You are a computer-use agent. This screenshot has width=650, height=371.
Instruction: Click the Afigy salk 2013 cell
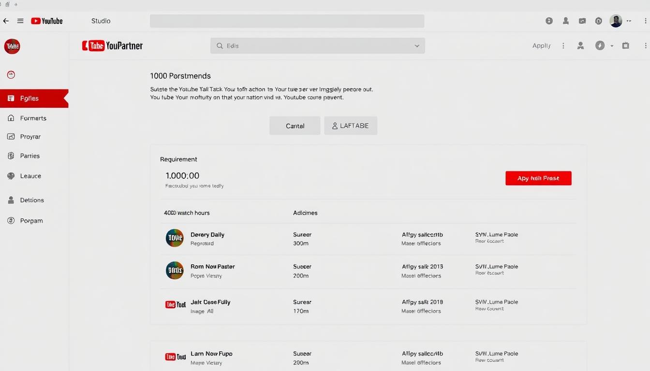tap(422, 267)
